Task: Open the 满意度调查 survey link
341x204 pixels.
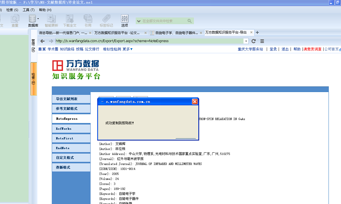Action: (x=312, y=49)
